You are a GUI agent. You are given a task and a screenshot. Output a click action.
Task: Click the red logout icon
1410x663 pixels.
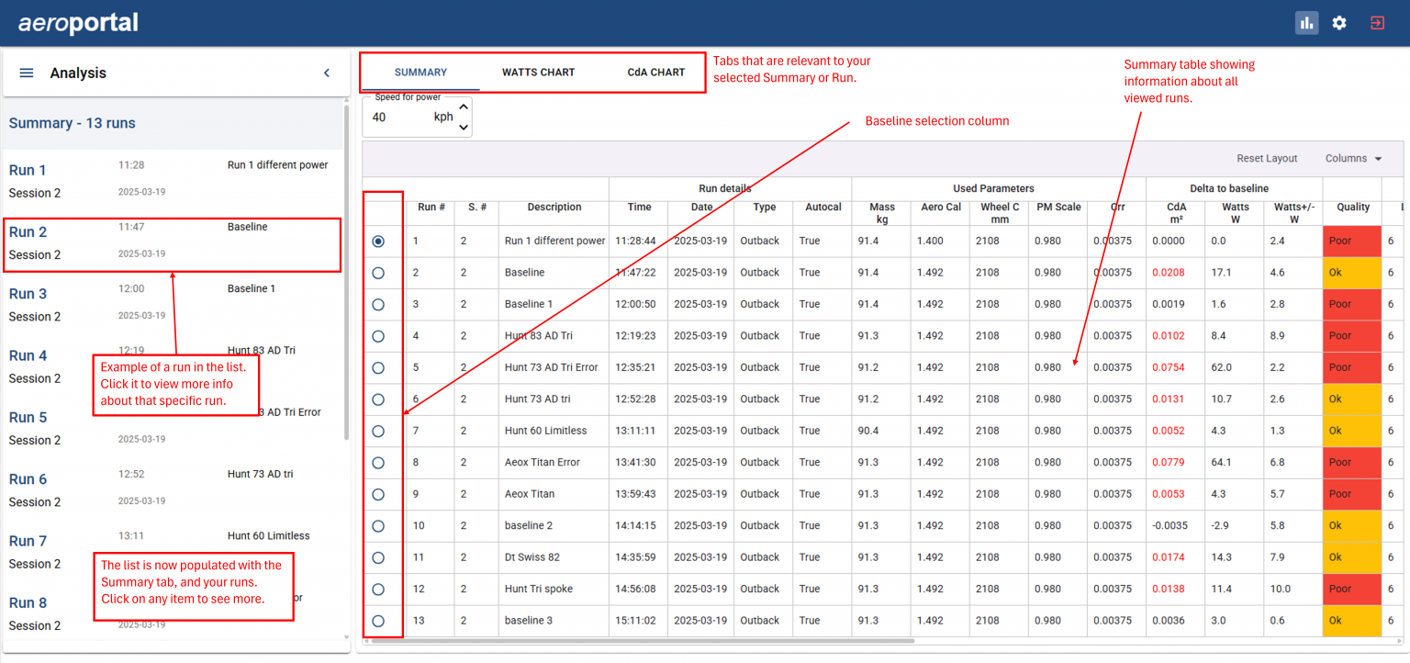(x=1376, y=22)
